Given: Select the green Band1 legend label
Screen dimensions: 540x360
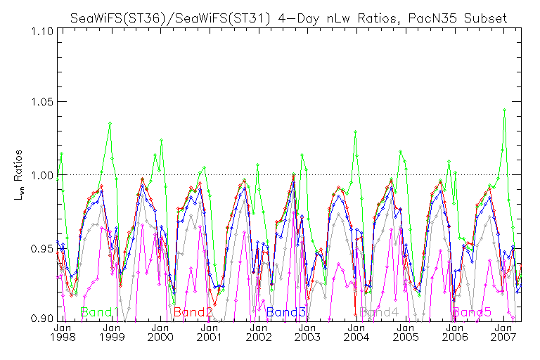Looking at the screenshot, I should tap(100, 312).
